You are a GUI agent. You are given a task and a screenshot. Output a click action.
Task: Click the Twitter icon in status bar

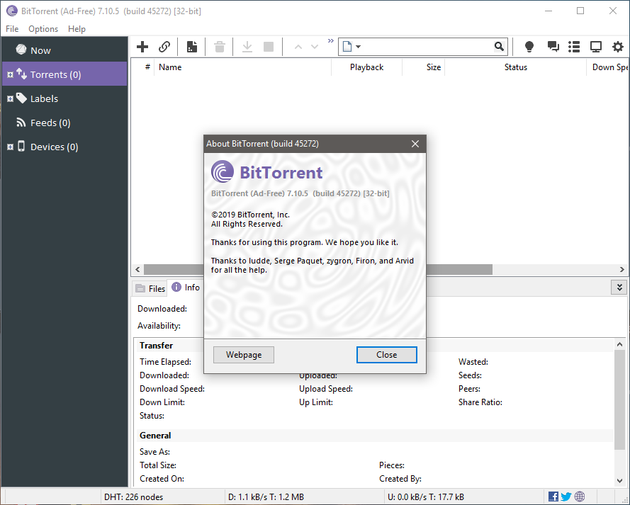pos(566,497)
